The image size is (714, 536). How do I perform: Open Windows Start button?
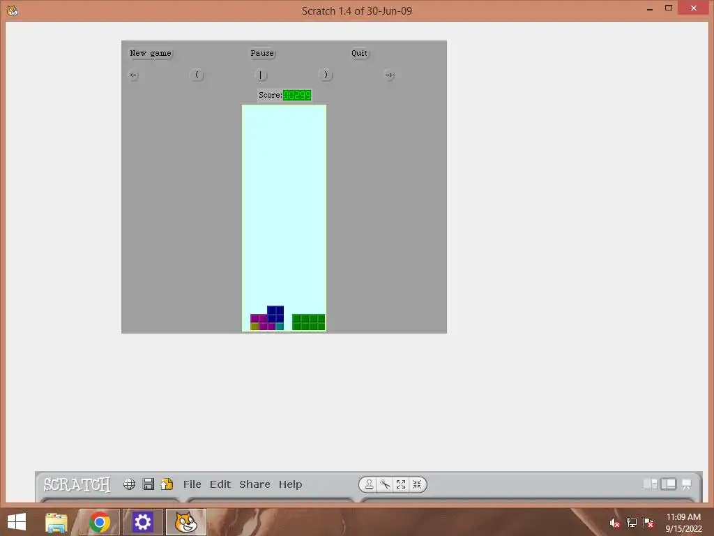pos(17,522)
